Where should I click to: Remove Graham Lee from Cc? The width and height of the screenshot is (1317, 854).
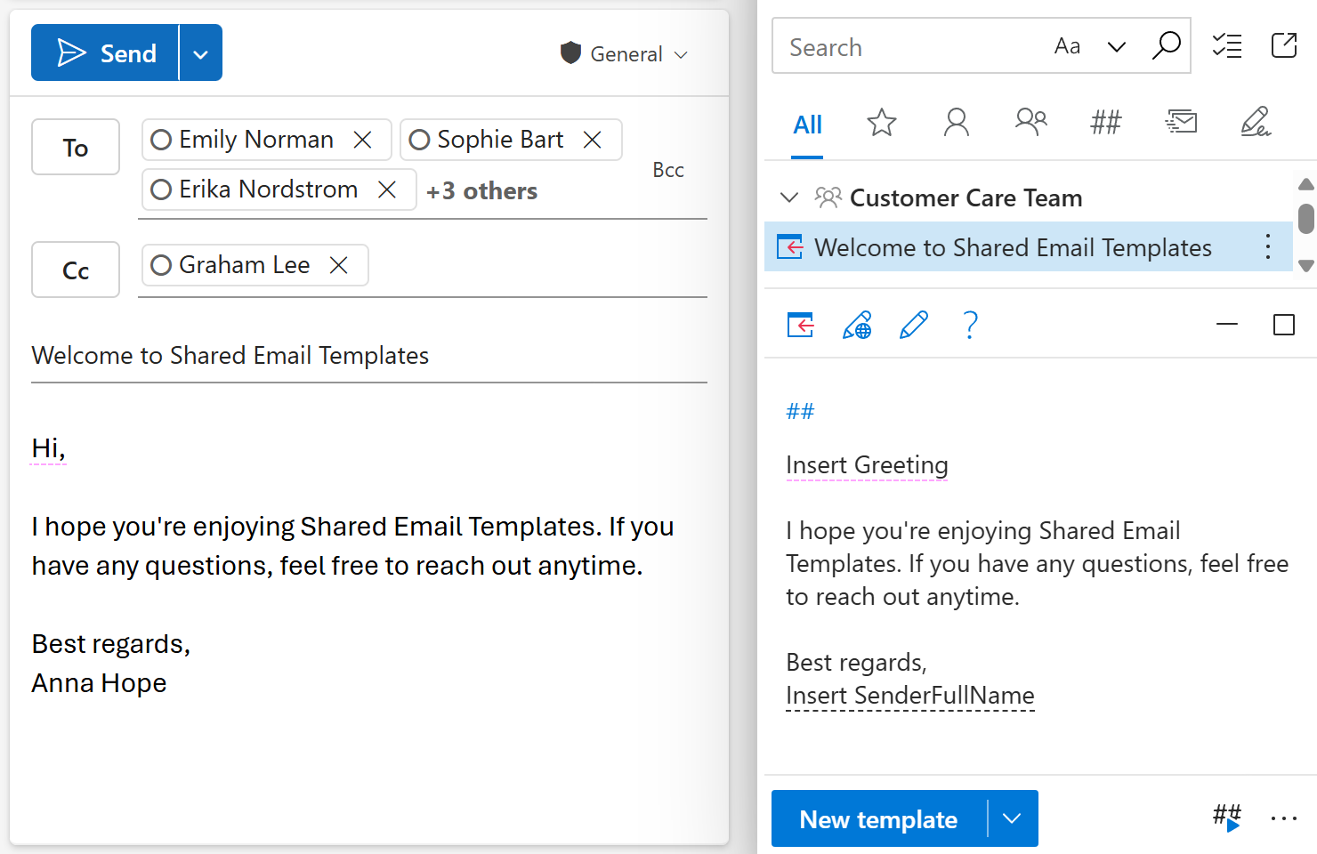(x=339, y=265)
